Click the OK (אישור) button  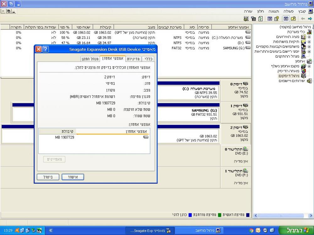coord(73,177)
